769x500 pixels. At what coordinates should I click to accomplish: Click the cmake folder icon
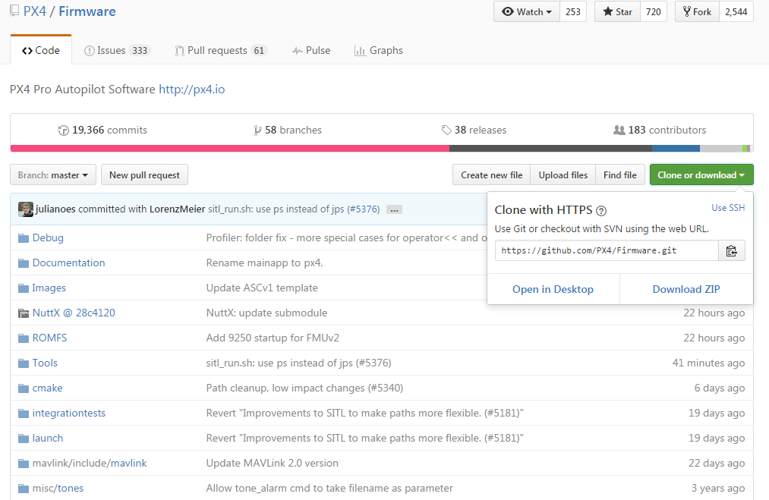click(x=24, y=388)
